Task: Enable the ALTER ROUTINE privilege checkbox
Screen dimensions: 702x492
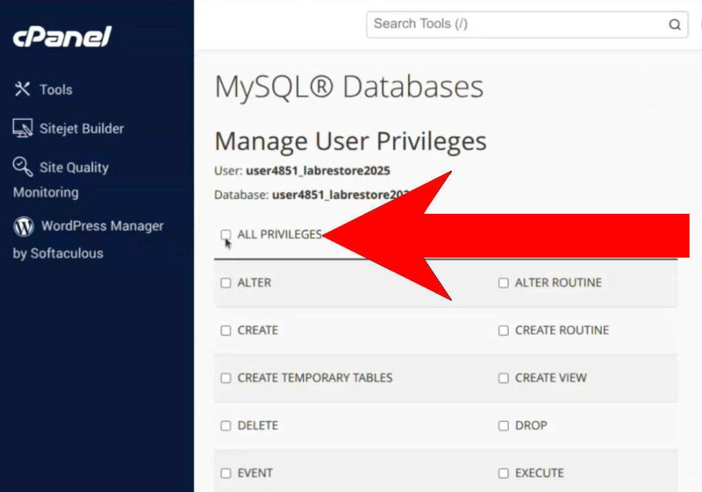Action: click(x=503, y=283)
